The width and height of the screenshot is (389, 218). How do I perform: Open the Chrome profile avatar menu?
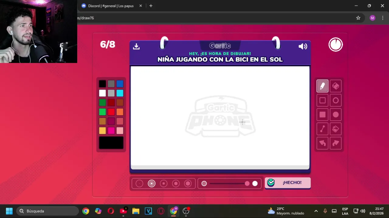tap(372, 18)
